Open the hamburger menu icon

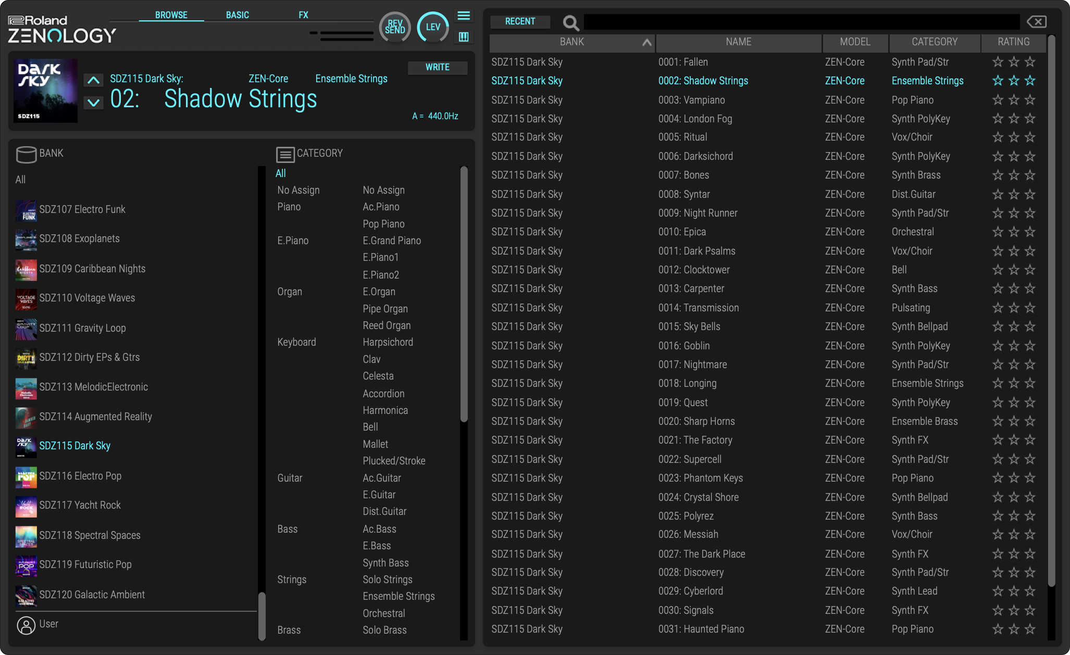(x=464, y=16)
